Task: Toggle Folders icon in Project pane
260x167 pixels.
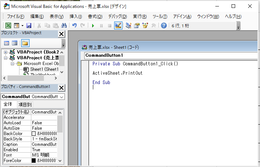Action: point(25,43)
